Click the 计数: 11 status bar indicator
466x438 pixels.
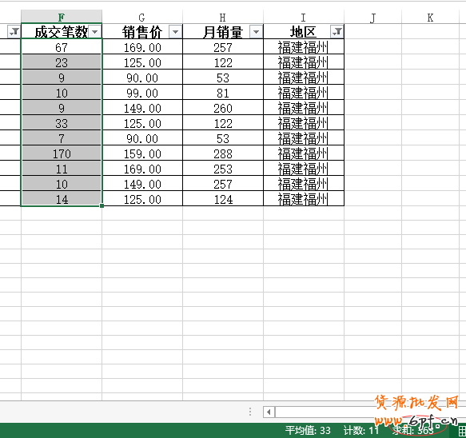(361, 431)
